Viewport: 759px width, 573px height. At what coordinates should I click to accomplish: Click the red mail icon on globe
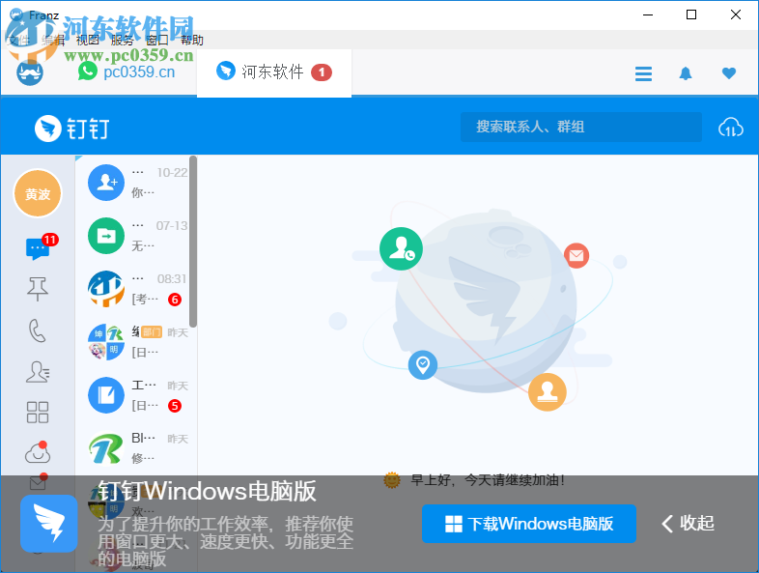(x=576, y=255)
